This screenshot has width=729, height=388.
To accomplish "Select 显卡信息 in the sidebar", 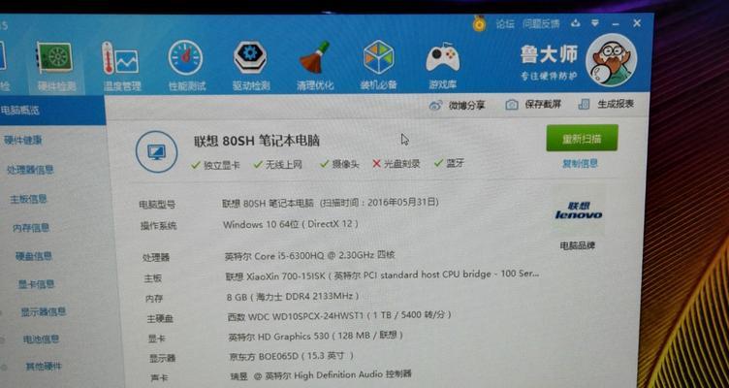I will click(36, 284).
